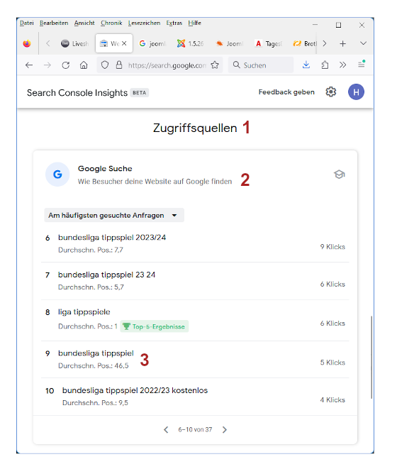
Task: Click the 5 Klicks value
Action: tap(332, 363)
